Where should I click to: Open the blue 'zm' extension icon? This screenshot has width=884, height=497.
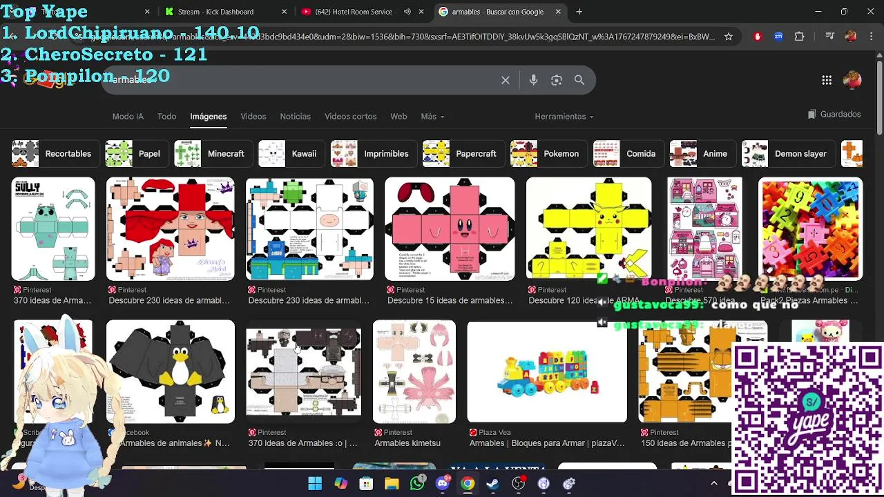tap(778, 37)
